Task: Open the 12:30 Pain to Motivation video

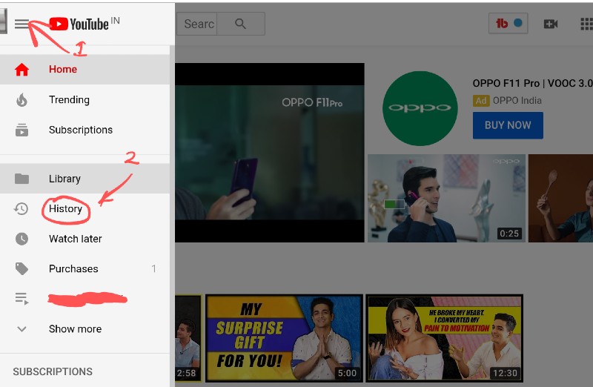Action: [444, 338]
